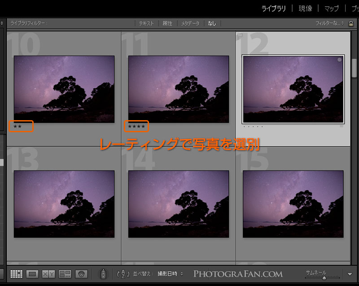Viewport: 359px width, 286px height.
Task: Click the quick collection circle on photo 12
Action: (339, 60)
